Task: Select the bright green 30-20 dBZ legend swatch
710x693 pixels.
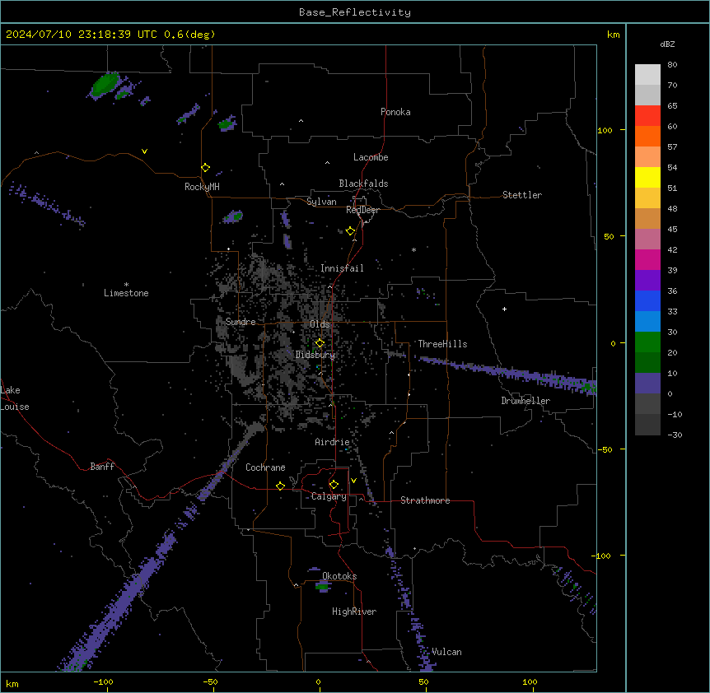Action: tap(647, 342)
